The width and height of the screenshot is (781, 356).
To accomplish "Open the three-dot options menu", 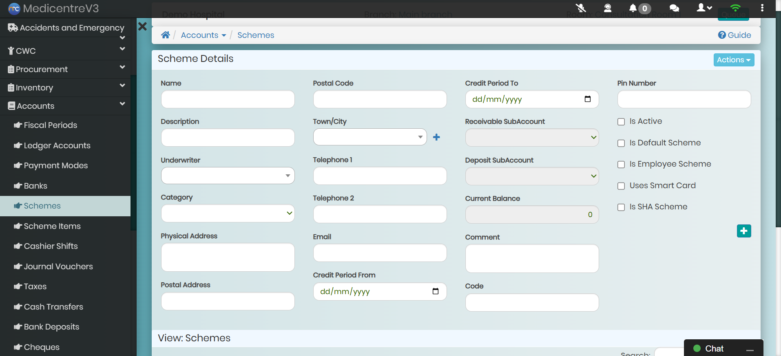I will coord(762,8).
